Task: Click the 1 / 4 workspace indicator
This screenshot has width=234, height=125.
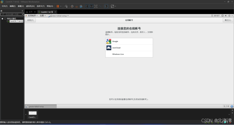Action: coord(226,106)
